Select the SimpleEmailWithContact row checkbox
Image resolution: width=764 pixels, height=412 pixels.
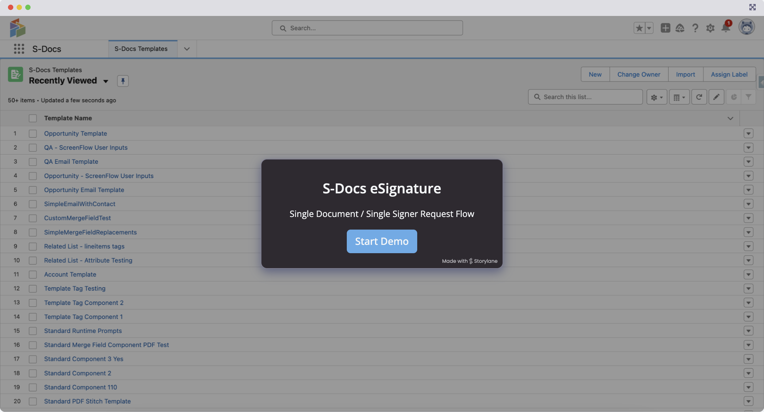33,204
